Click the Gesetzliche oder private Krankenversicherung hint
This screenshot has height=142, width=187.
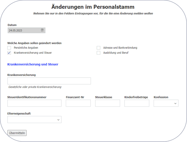pyautogui.click(x=35, y=87)
